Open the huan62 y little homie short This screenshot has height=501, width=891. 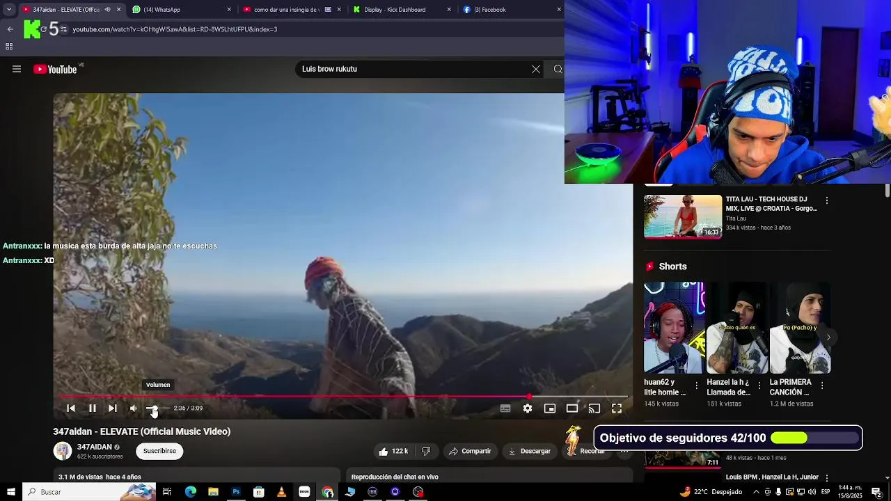click(x=674, y=328)
